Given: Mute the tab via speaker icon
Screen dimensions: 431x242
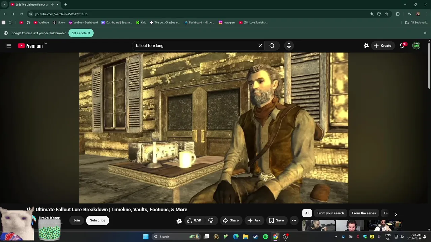Looking at the screenshot, I should (52, 4).
